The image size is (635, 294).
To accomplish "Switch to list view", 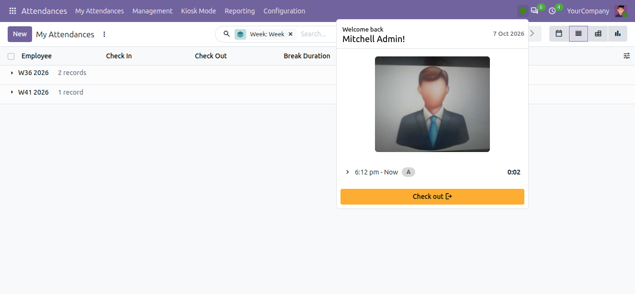I will pos(578,34).
